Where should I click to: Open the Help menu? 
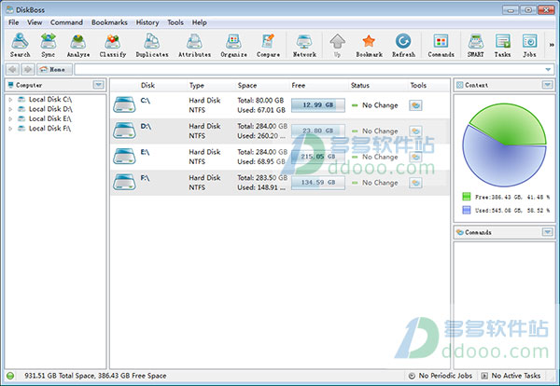[x=200, y=22]
